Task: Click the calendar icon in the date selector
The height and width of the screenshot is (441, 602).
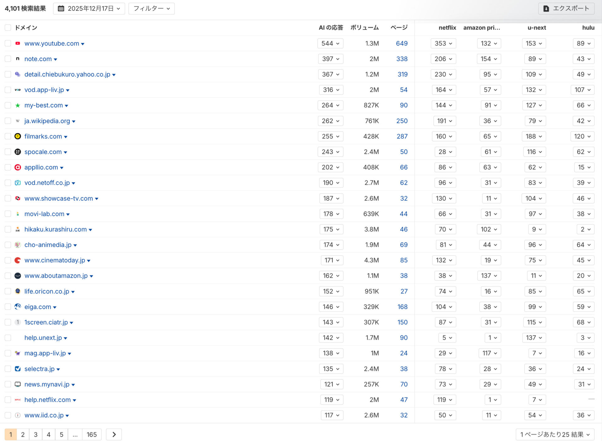Action: pos(61,8)
